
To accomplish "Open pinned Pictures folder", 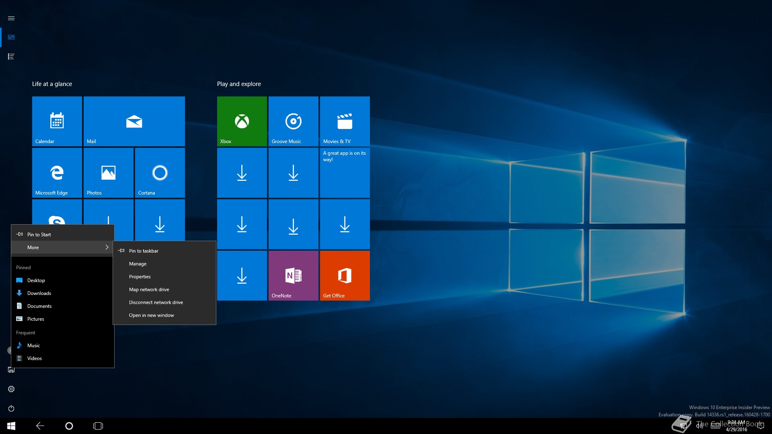I will pos(63,319).
